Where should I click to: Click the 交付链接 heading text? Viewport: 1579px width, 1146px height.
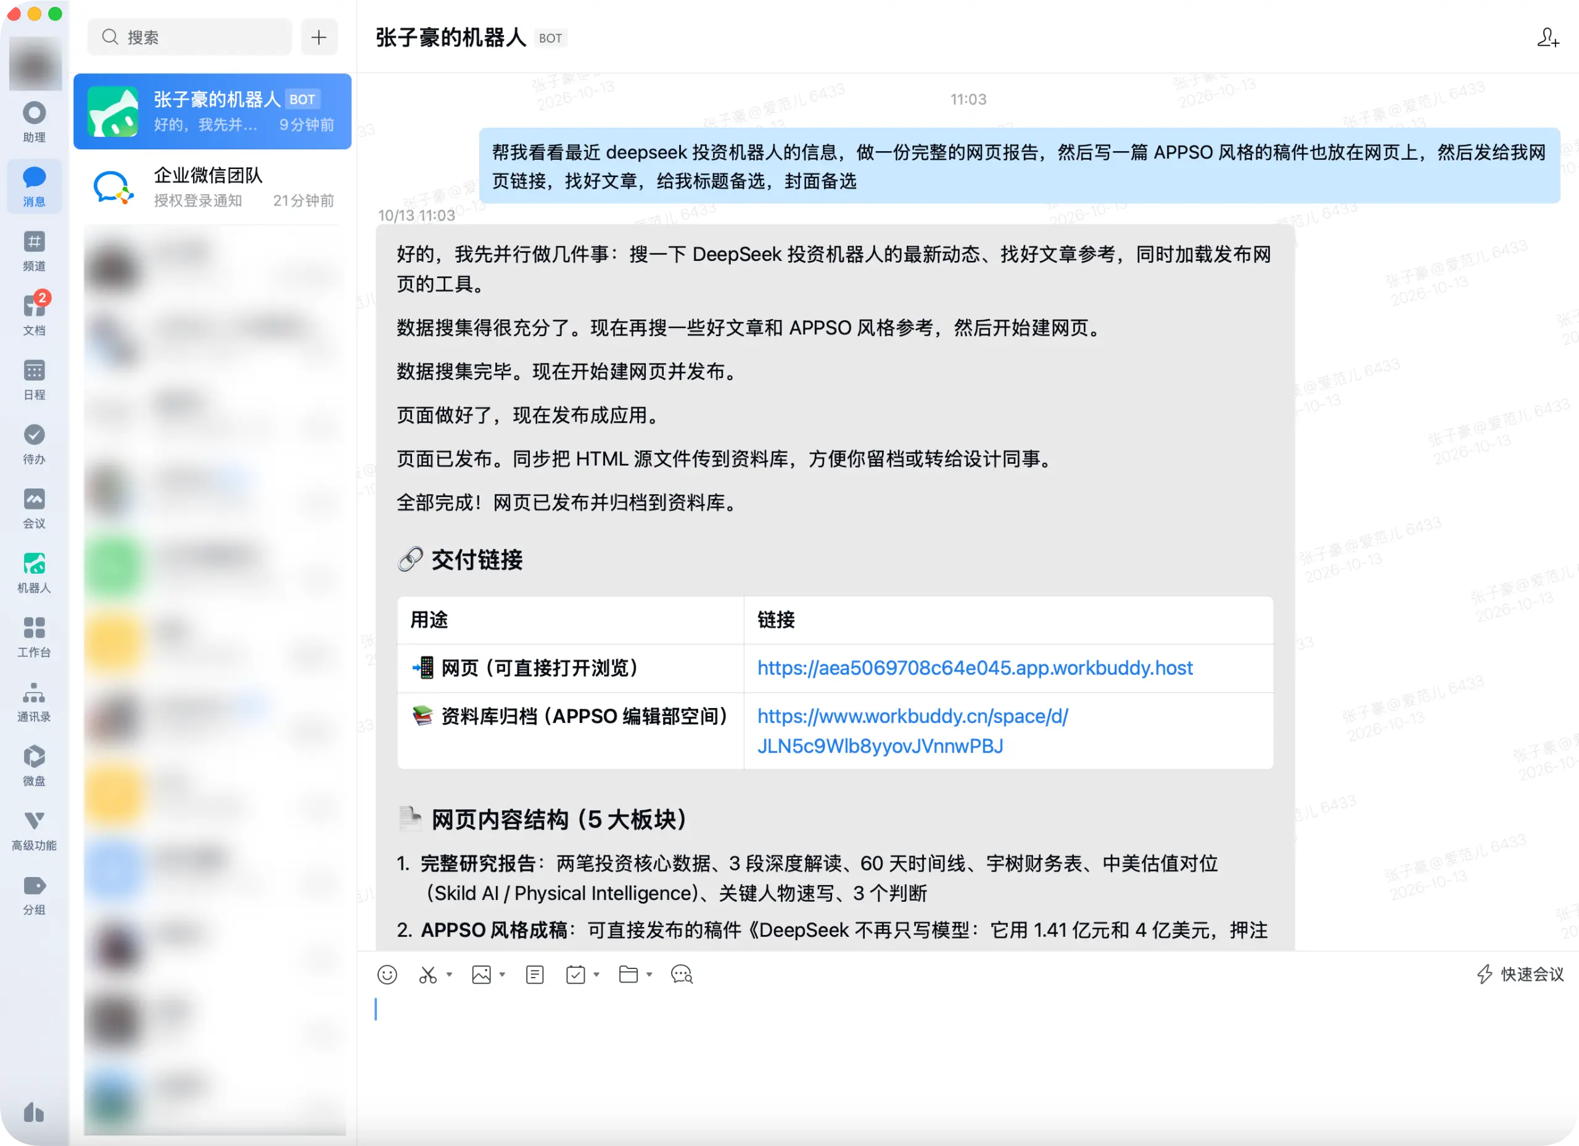point(477,559)
